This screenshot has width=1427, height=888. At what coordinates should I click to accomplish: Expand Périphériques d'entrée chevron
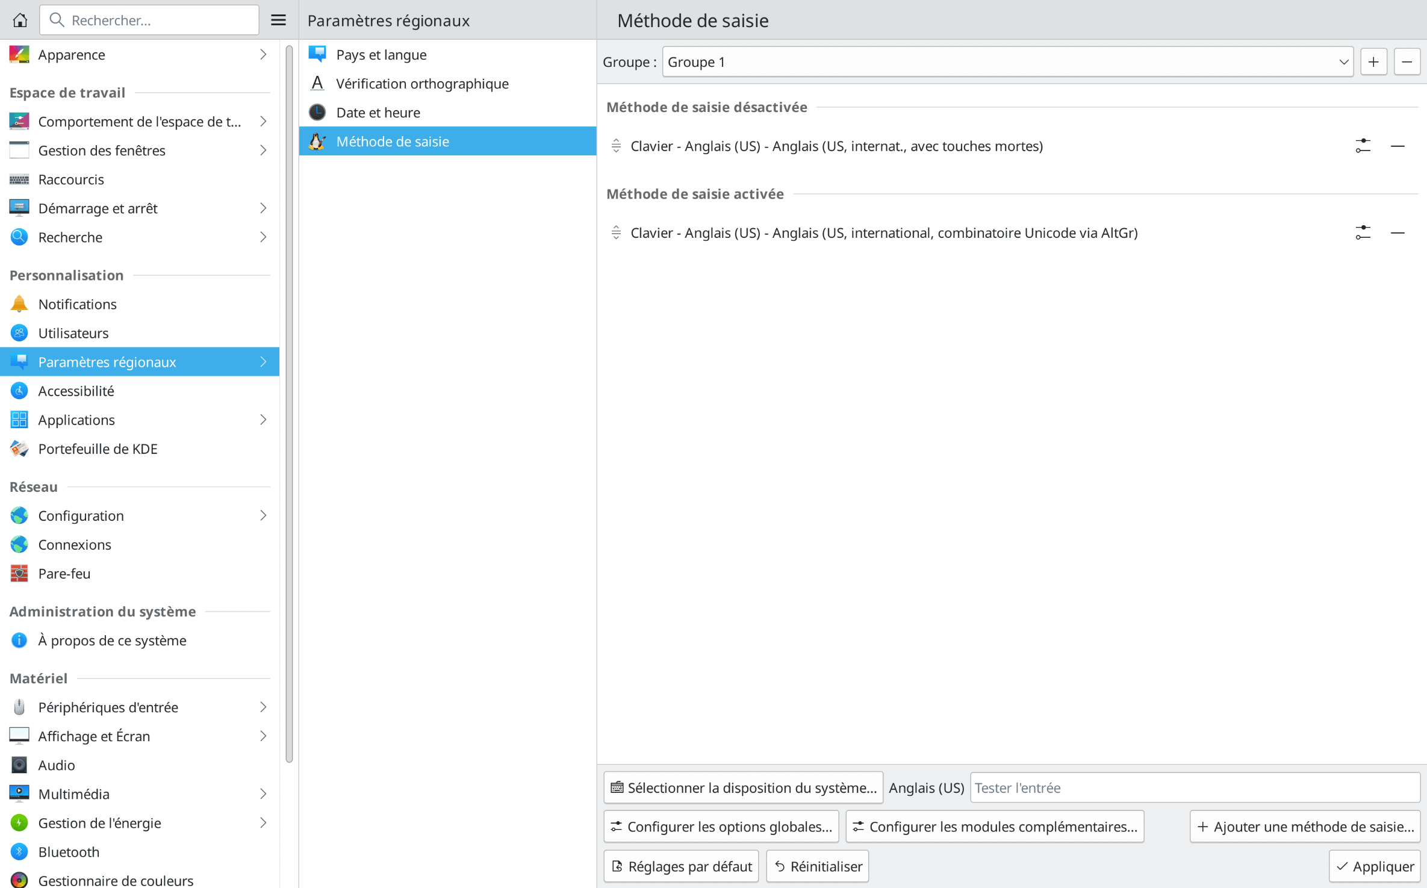[x=263, y=707]
